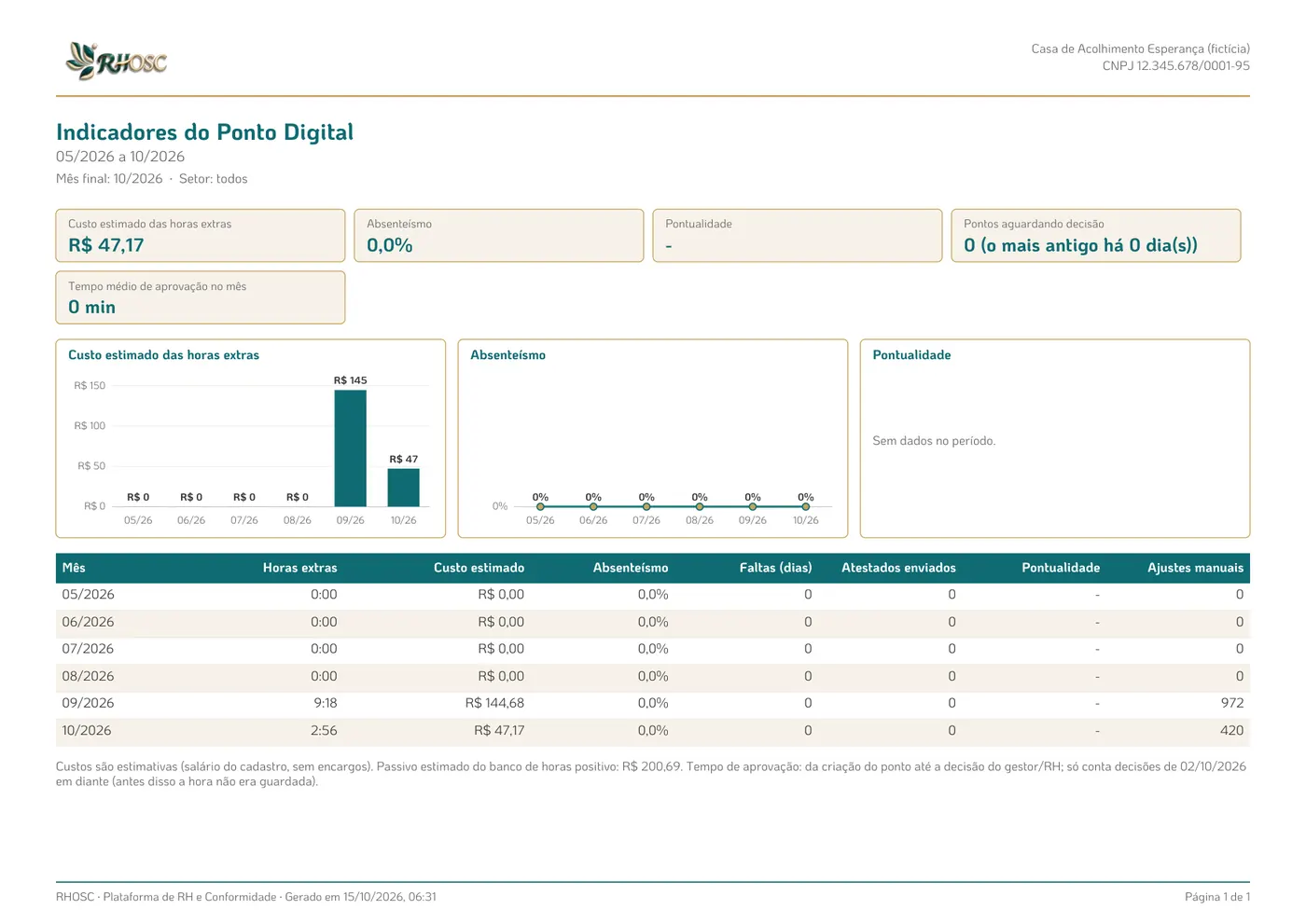This screenshot has height=923, width=1306.
Task: Click the "Horas extras" table column header
Action: (300, 568)
